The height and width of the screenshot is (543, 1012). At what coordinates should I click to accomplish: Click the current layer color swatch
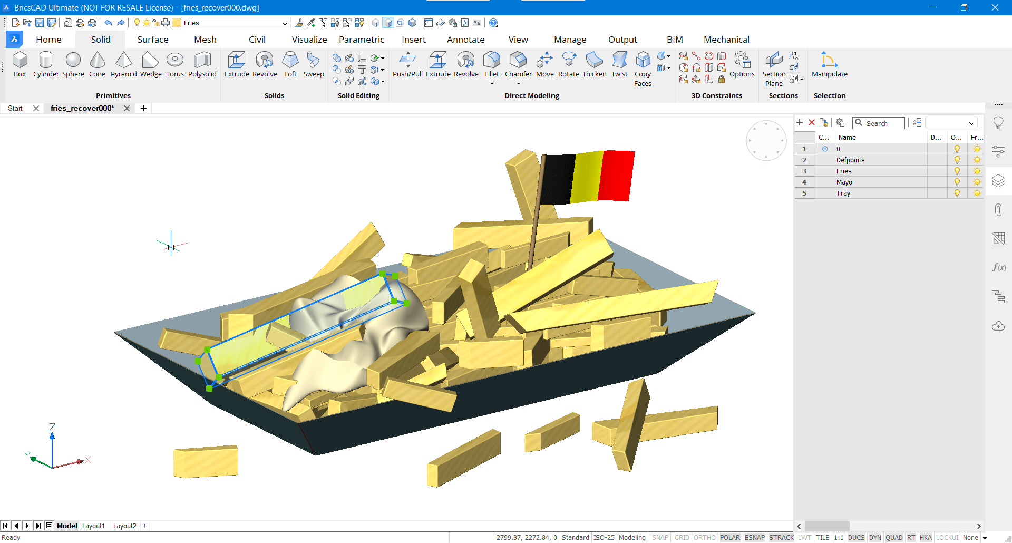[x=177, y=23]
